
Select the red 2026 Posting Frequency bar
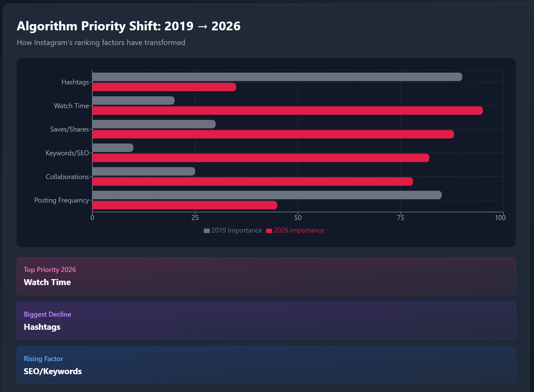184,205
